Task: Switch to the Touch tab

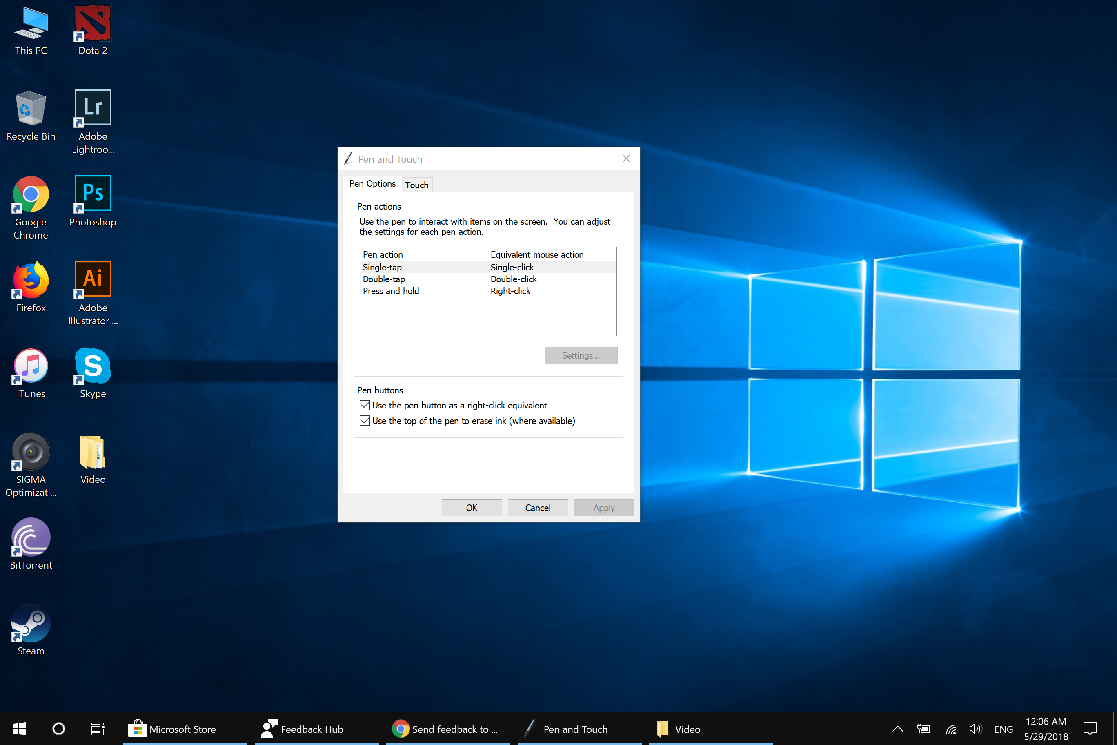Action: [x=416, y=184]
